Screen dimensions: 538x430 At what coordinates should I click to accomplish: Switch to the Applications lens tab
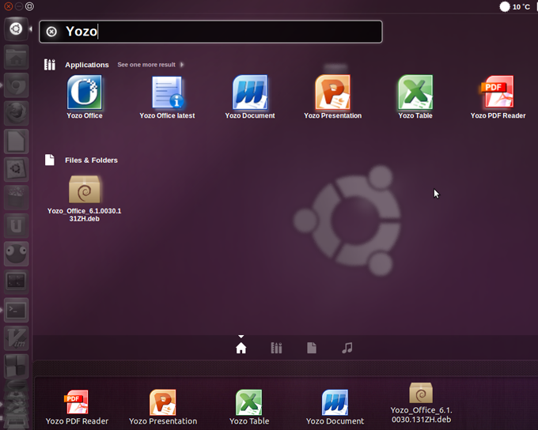(276, 348)
